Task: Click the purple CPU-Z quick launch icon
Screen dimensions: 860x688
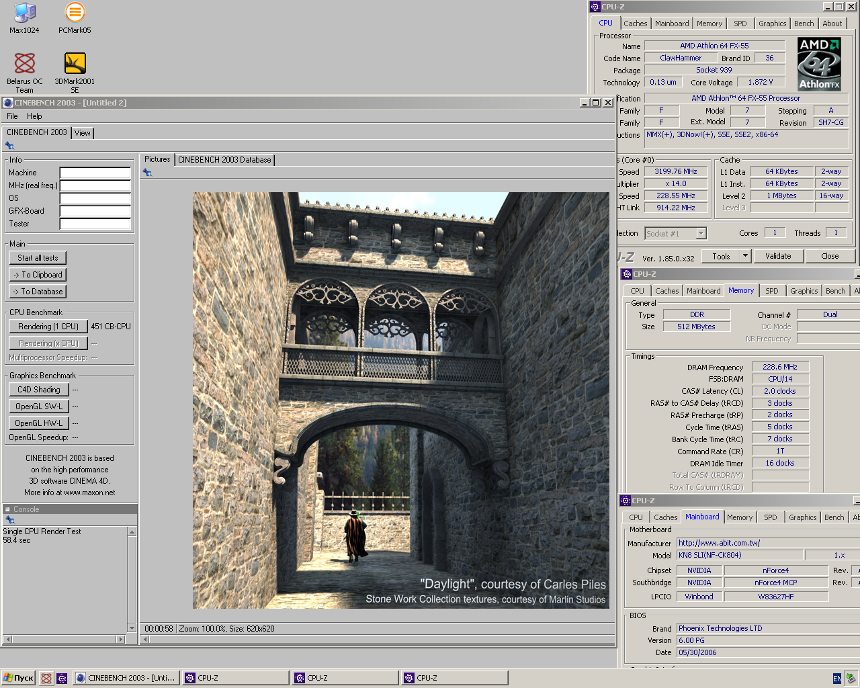Action: coord(62,678)
